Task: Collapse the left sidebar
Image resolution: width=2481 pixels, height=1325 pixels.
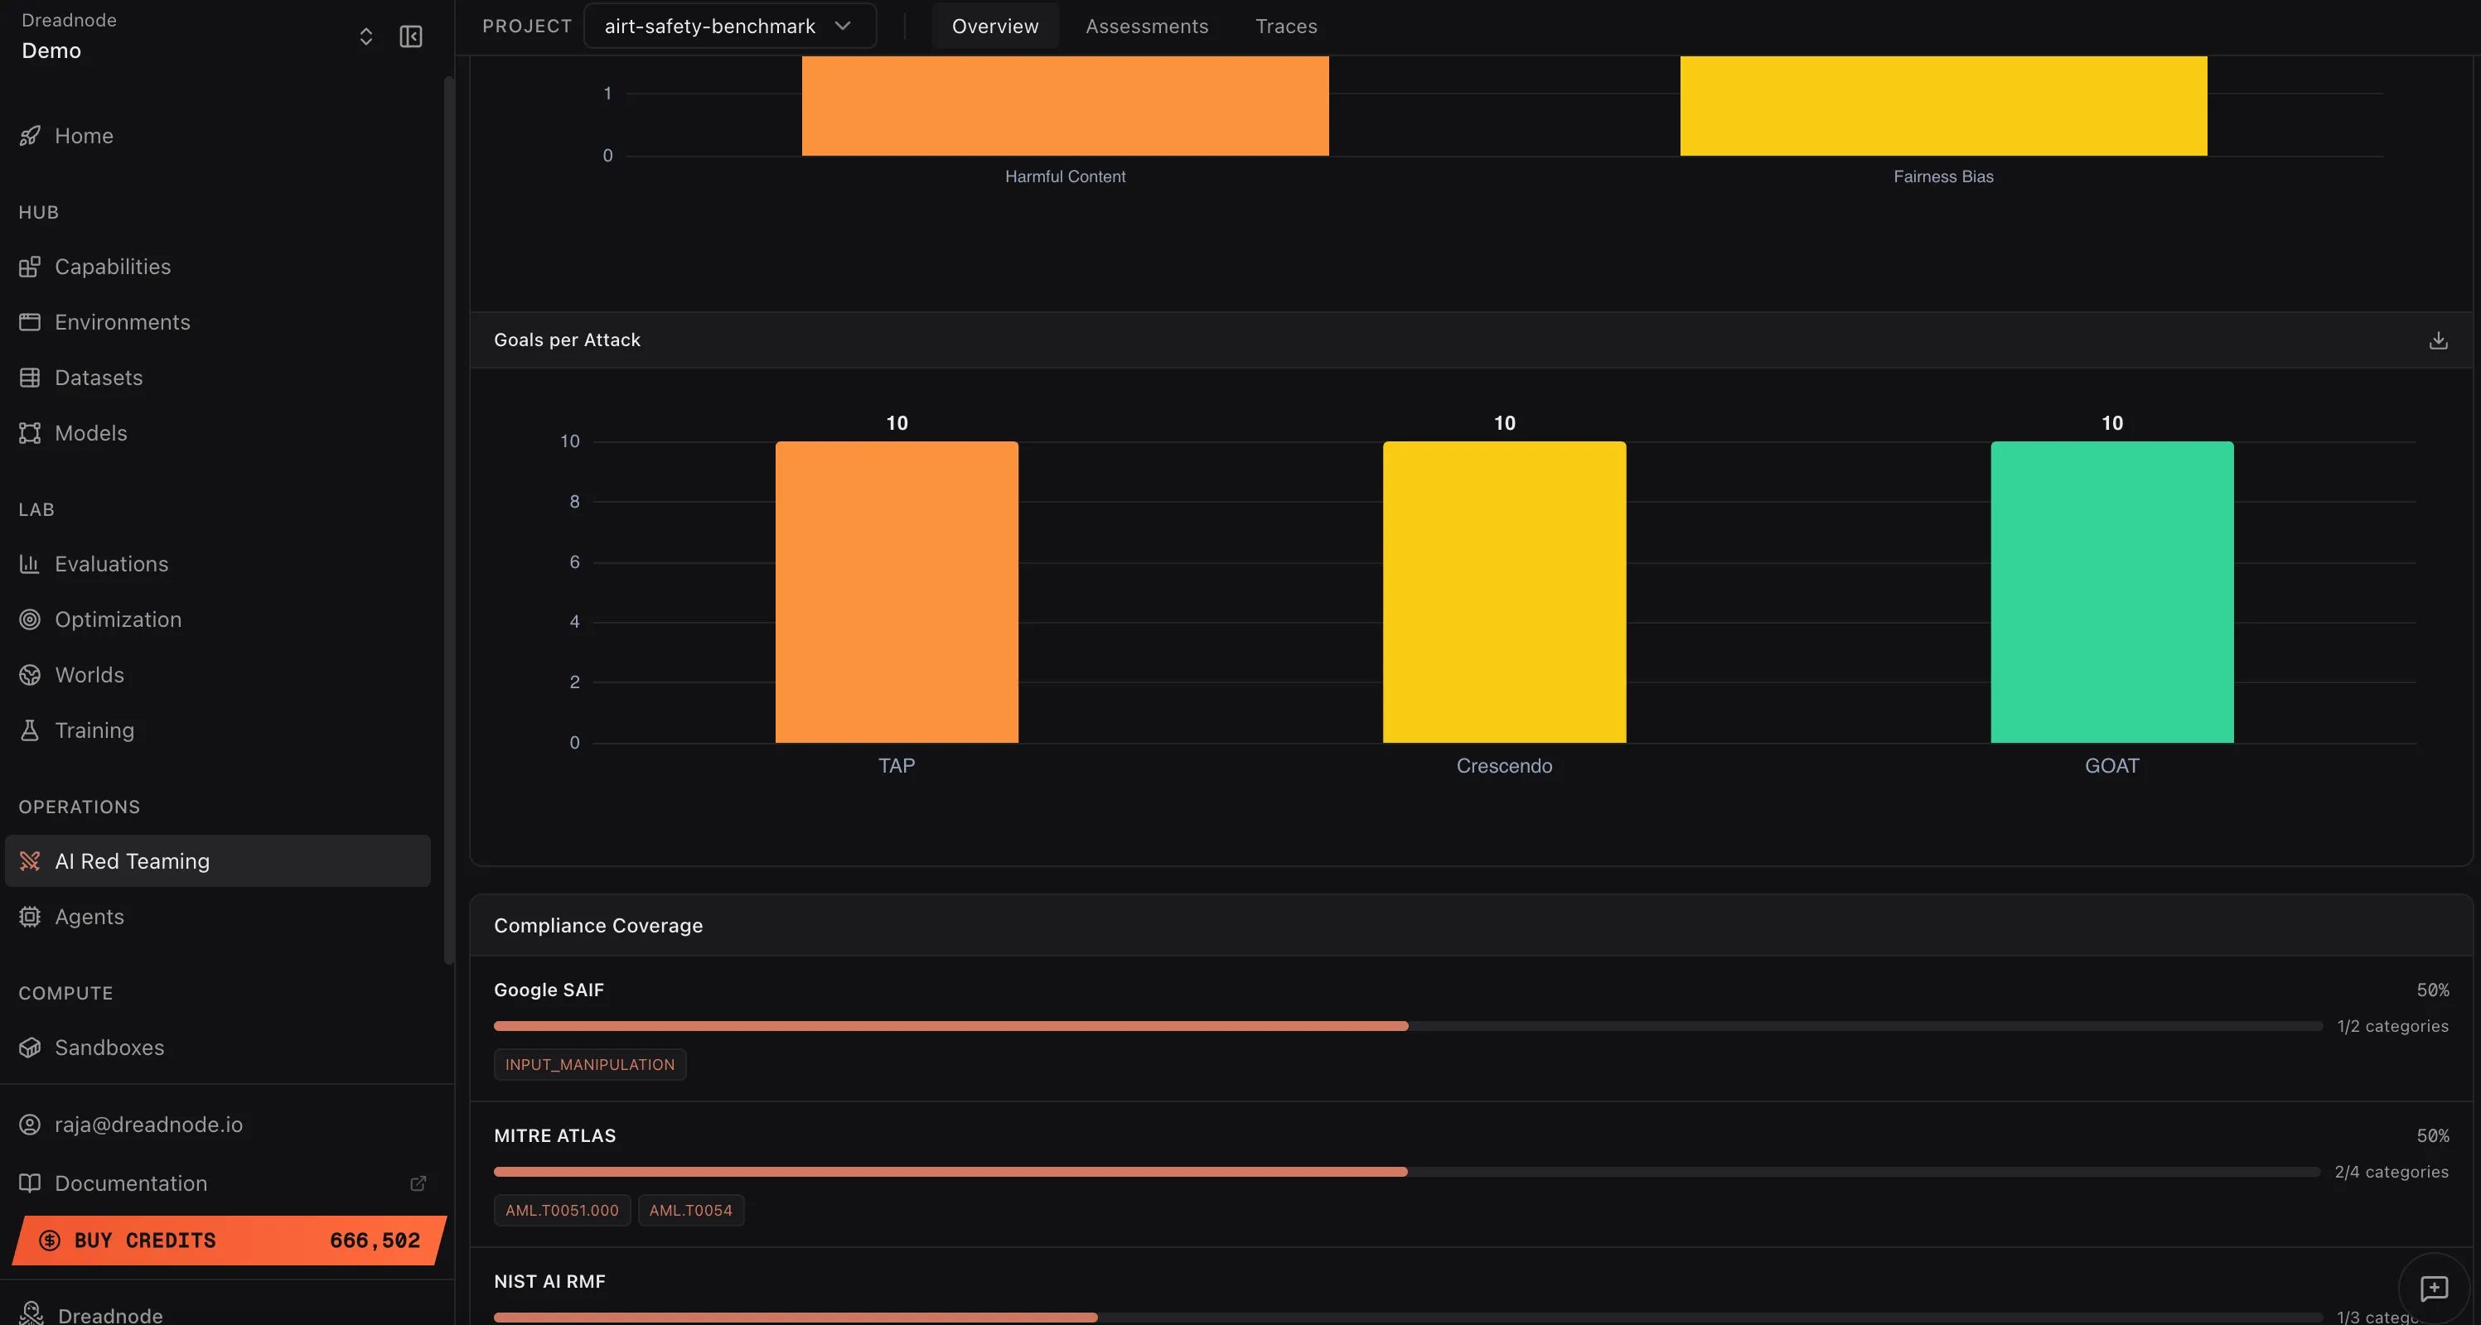Action: pos(410,36)
